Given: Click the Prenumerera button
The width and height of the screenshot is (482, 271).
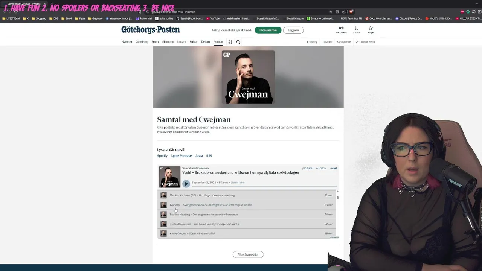Looking at the screenshot, I should click(268, 30).
